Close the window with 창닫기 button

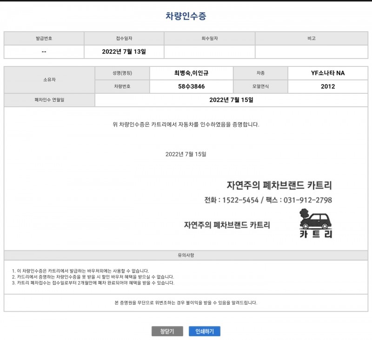[167, 331]
